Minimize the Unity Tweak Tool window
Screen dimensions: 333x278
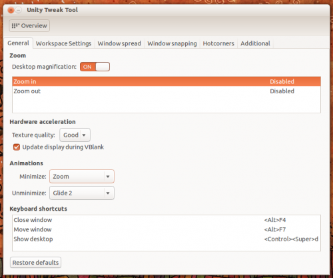tap(19, 10)
